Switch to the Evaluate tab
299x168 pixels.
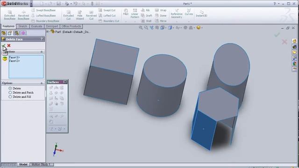click(x=36, y=26)
